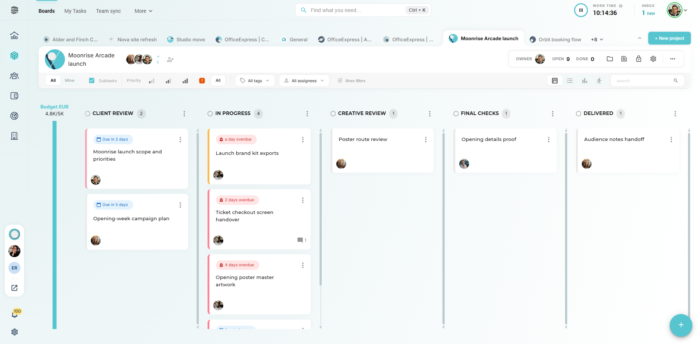Switch to the Orbit booking flow tab
The width and height of the screenshot is (700, 344).
(556, 39)
